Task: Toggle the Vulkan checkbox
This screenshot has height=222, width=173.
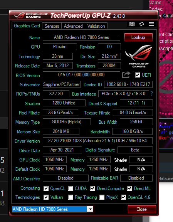Action: click(x=46, y=197)
